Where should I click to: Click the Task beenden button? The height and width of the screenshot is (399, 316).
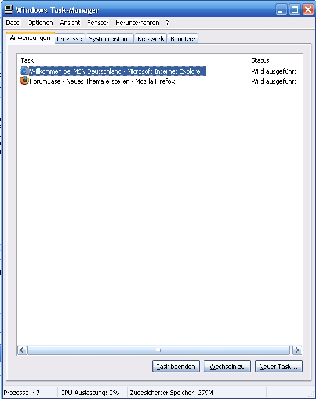point(176,367)
